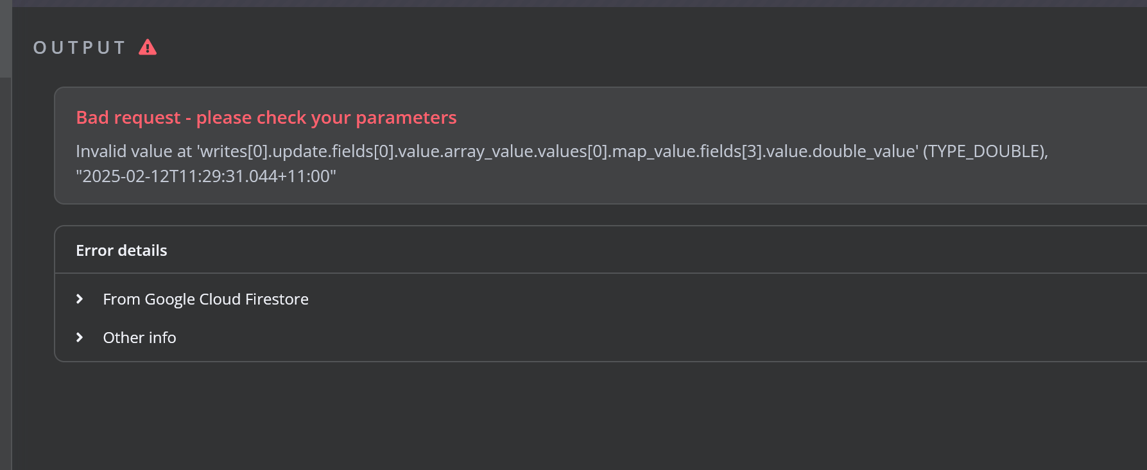
Task: Click the "Invalid value at" message start
Action: [x=133, y=151]
